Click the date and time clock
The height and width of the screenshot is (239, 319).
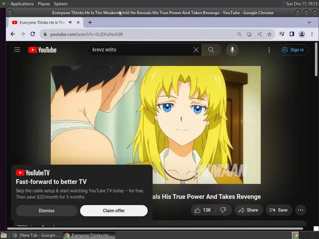(x=302, y=4)
